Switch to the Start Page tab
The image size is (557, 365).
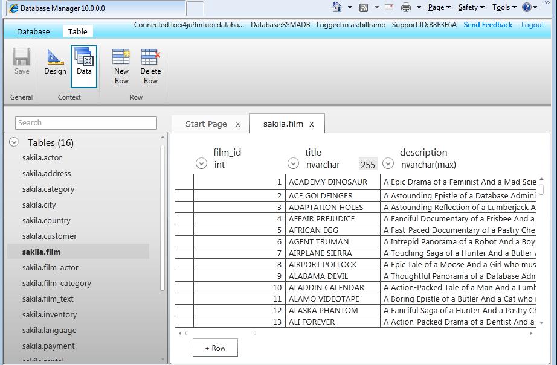click(x=205, y=124)
